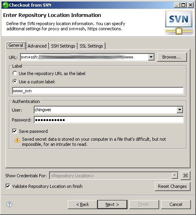The height and width of the screenshot is (215, 196).
Task: Click the Next > button
Action: click(x=112, y=204)
